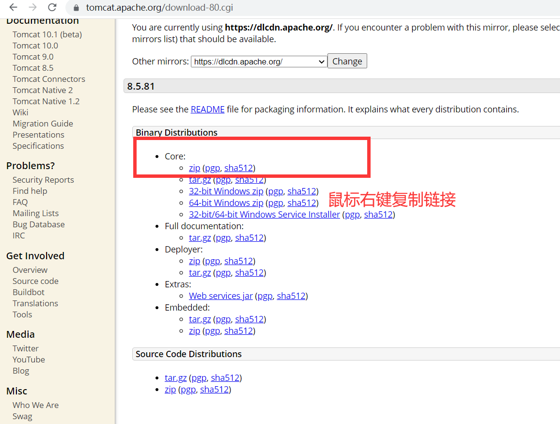Image resolution: width=560 pixels, height=424 pixels.
Task: Open the README file link
Action: pos(207,110)
